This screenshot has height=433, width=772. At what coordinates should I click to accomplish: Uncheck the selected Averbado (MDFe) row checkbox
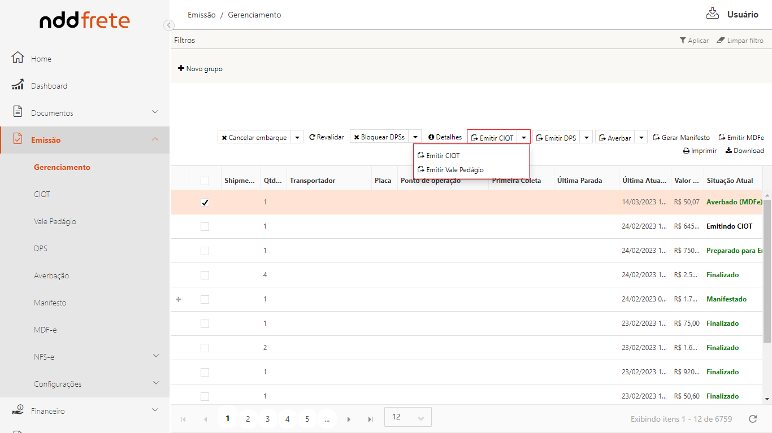pos(205,203)
